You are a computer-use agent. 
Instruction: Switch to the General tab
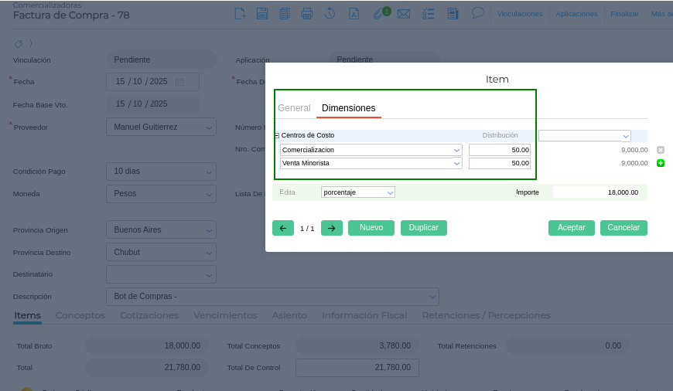[294, 108]
